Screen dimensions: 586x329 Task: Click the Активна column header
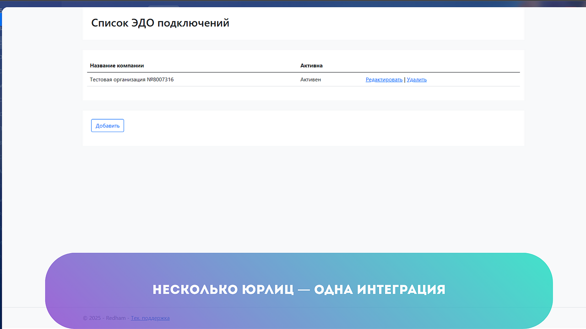pos(311,66)
